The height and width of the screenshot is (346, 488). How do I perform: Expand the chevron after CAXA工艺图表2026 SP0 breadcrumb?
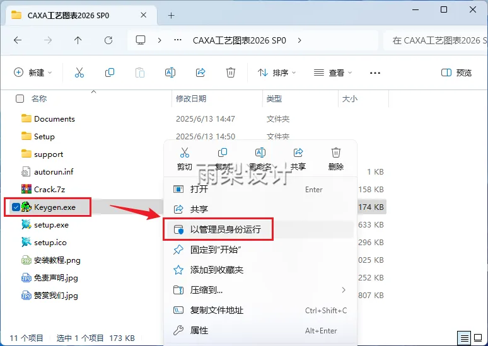(x=299, y=40)
